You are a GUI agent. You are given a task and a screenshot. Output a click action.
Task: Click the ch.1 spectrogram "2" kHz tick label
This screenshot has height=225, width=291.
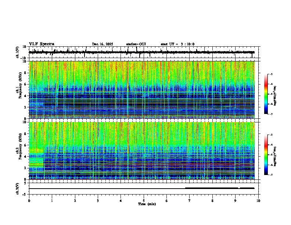[x=26, y=107]
